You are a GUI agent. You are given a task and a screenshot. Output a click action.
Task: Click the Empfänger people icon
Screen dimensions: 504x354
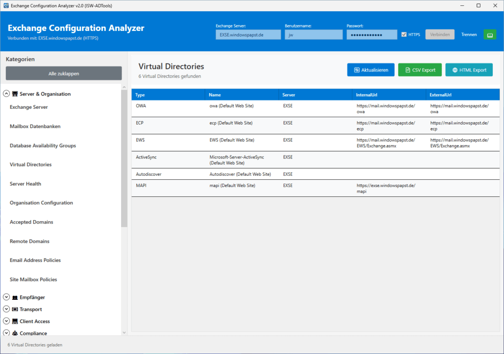pyautogui.click(x=15, y=297)
